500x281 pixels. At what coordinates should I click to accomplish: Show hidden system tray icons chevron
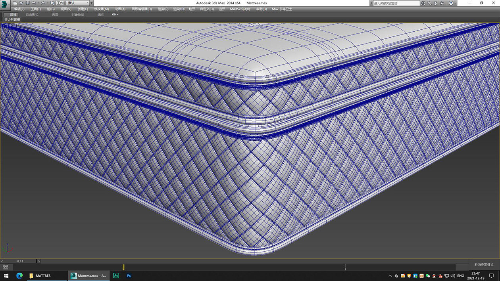[390, 276]
